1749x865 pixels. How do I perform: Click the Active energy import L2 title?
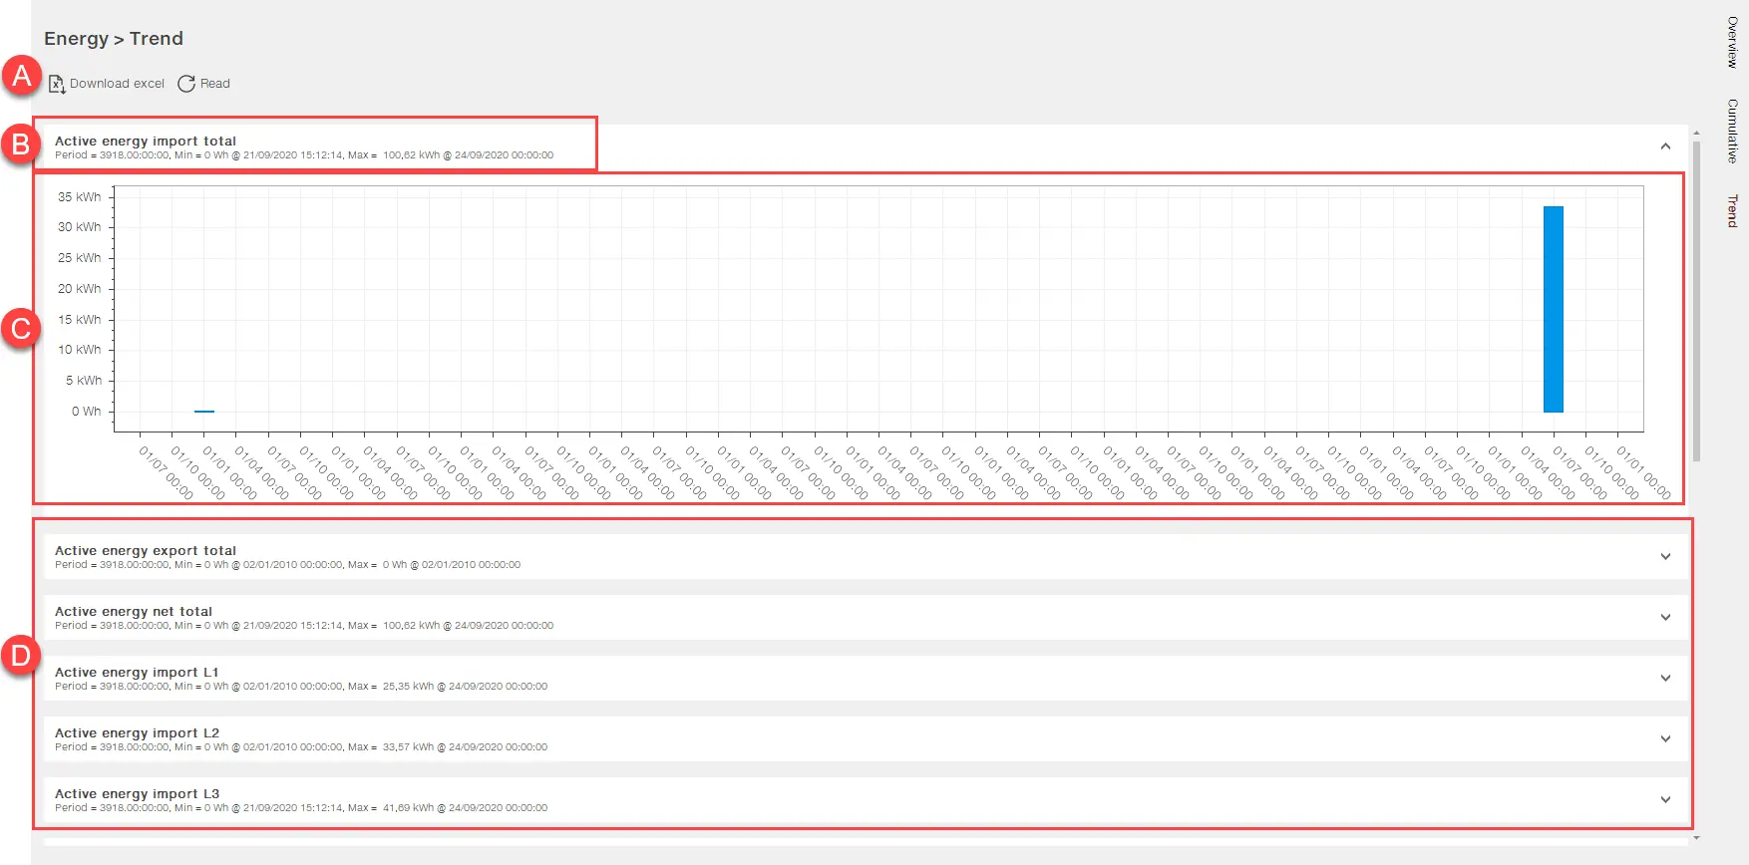coord(137,733)
